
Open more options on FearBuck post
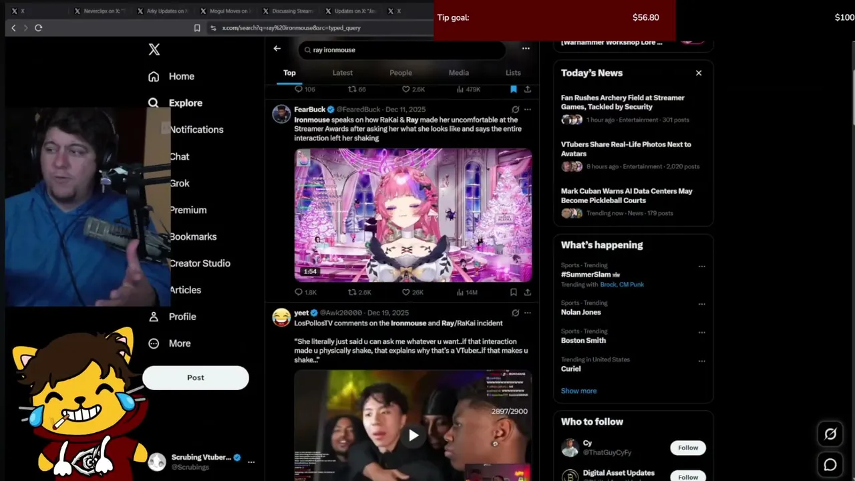coord(528,109)
